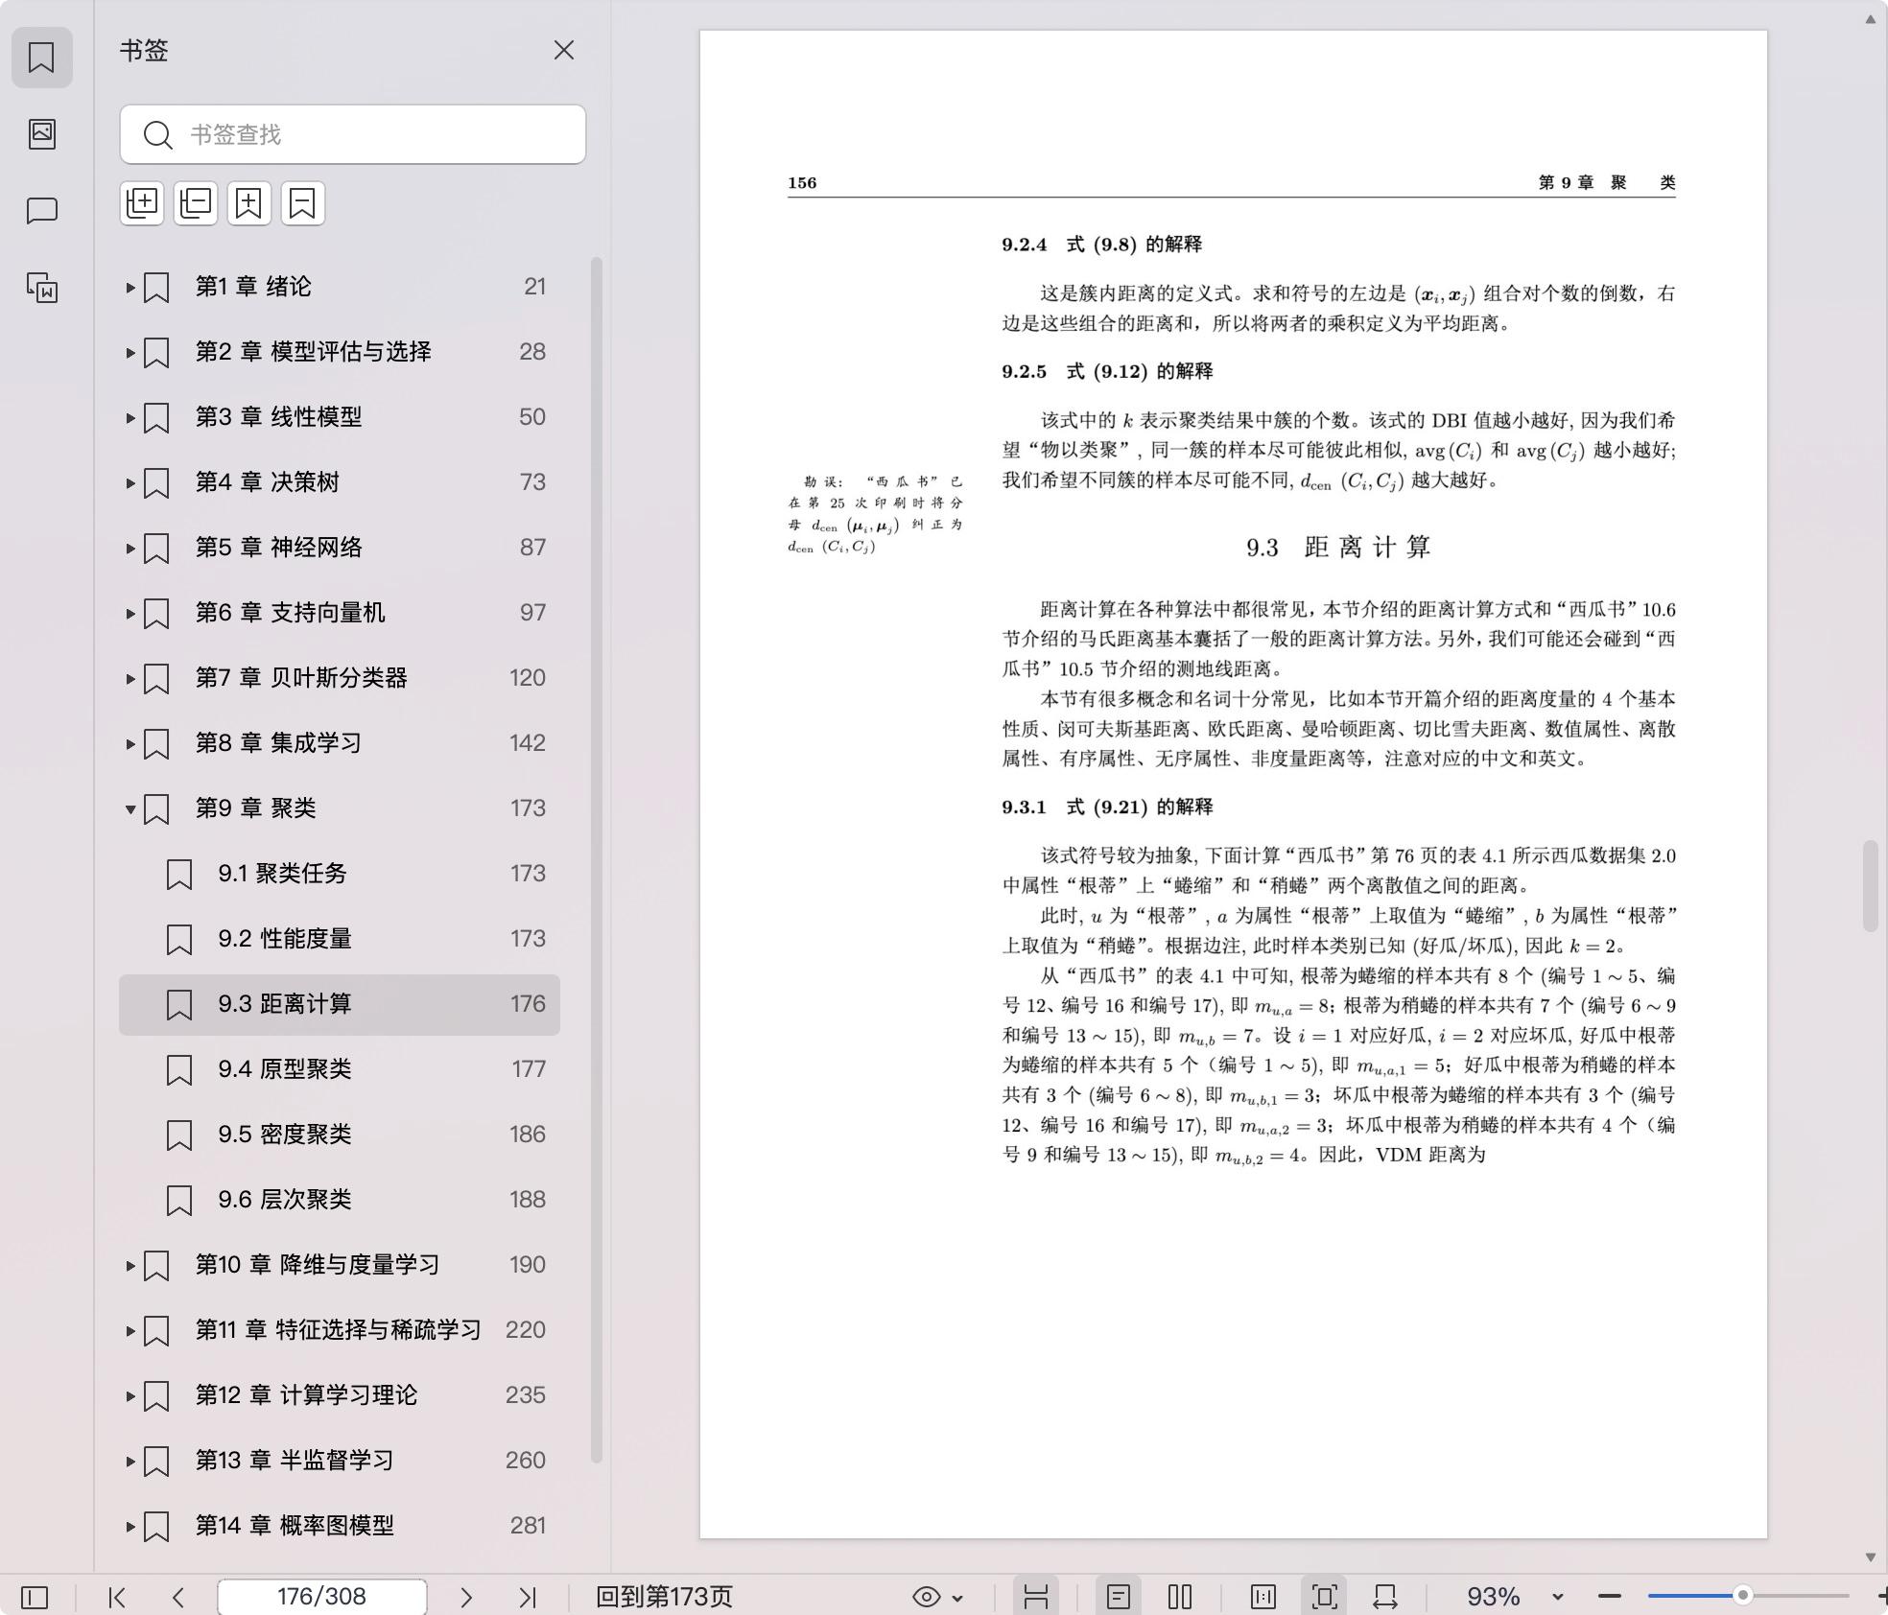Viewport: 1888px width, 1615px height.
Task: Switch to two-page view
Action: [x=1180, y=1597]
